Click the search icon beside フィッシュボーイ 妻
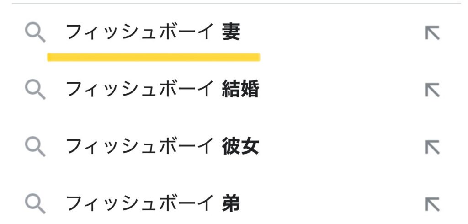This screenshot has width=468, height=224. point(35,33)
